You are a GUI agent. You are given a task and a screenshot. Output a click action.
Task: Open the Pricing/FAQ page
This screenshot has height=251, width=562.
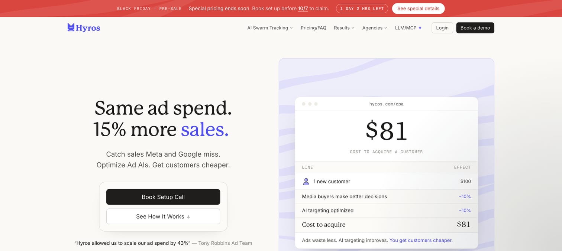[313, 28]
